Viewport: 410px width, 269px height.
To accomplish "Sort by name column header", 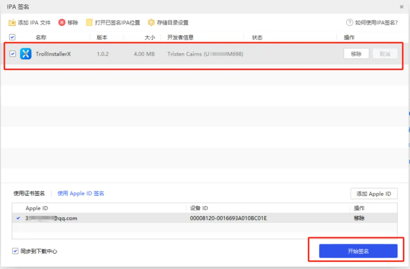I will click(41, 38).
